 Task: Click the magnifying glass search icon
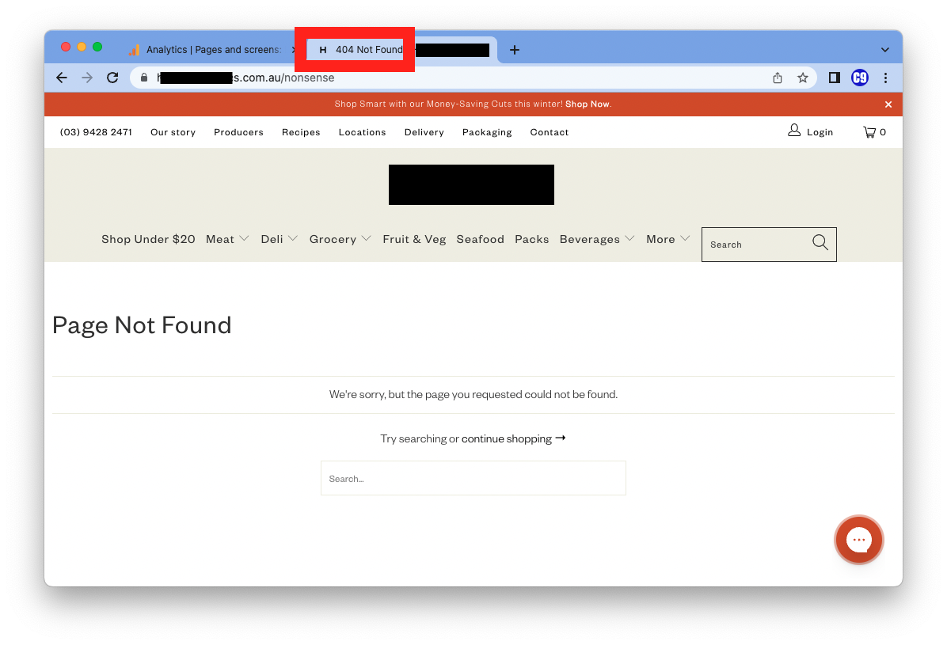click(x=820, y=243)
